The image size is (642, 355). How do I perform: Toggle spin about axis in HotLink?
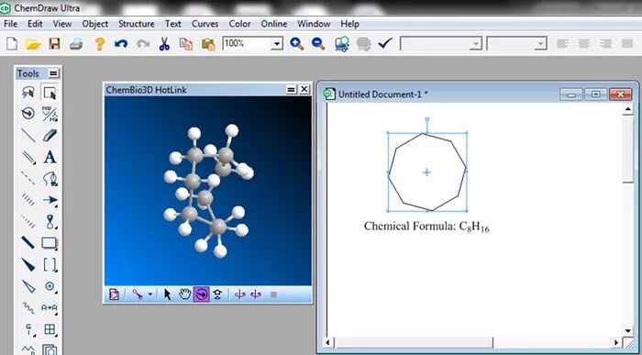tap(239, 294)
